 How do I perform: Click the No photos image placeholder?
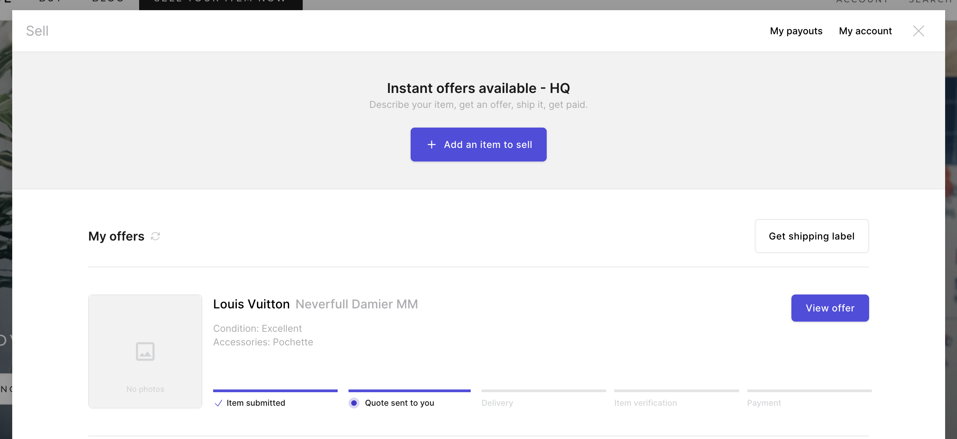145,351
